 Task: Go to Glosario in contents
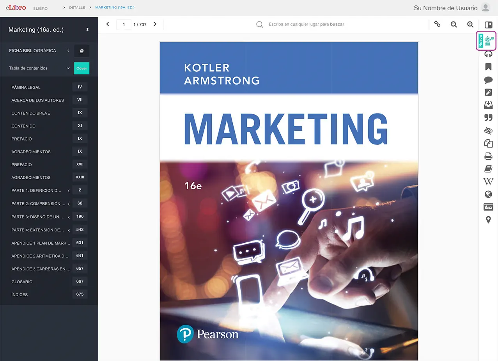(x=22, y=282)
